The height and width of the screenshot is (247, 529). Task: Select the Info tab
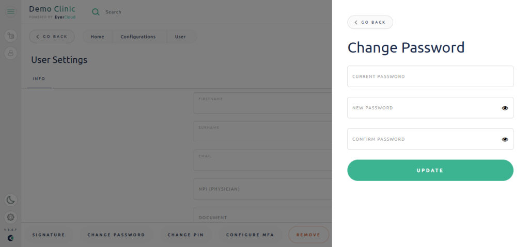[39, 79]
